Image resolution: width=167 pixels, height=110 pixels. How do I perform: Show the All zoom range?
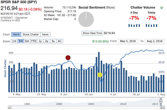pyautogui.click(x=59, y=41)
